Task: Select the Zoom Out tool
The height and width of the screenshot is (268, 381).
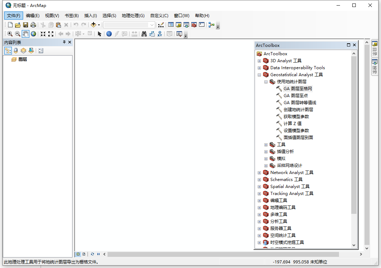Action: (x=18, y=34)
